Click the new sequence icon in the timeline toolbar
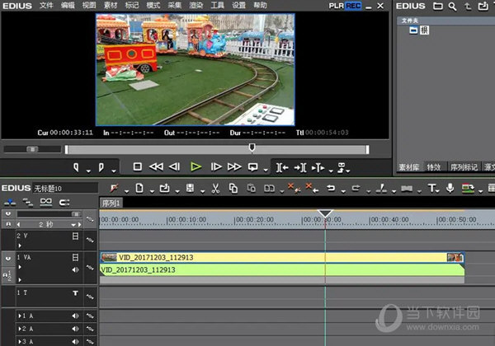The image size is (495, 346). 139,188
